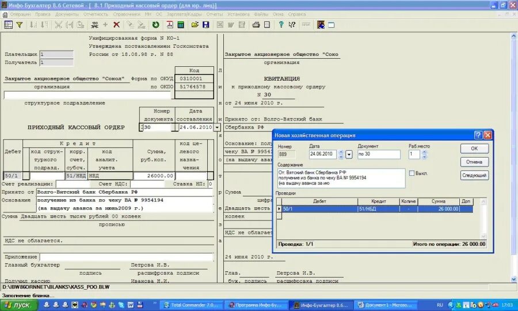Click the arrow-with-question context help icon
518x311 pixels.
(292, 25)
